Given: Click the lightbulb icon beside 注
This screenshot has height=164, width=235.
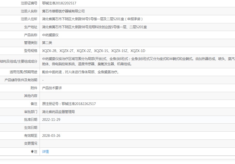Looking at the screenshot, I should [x=32, y=152].
